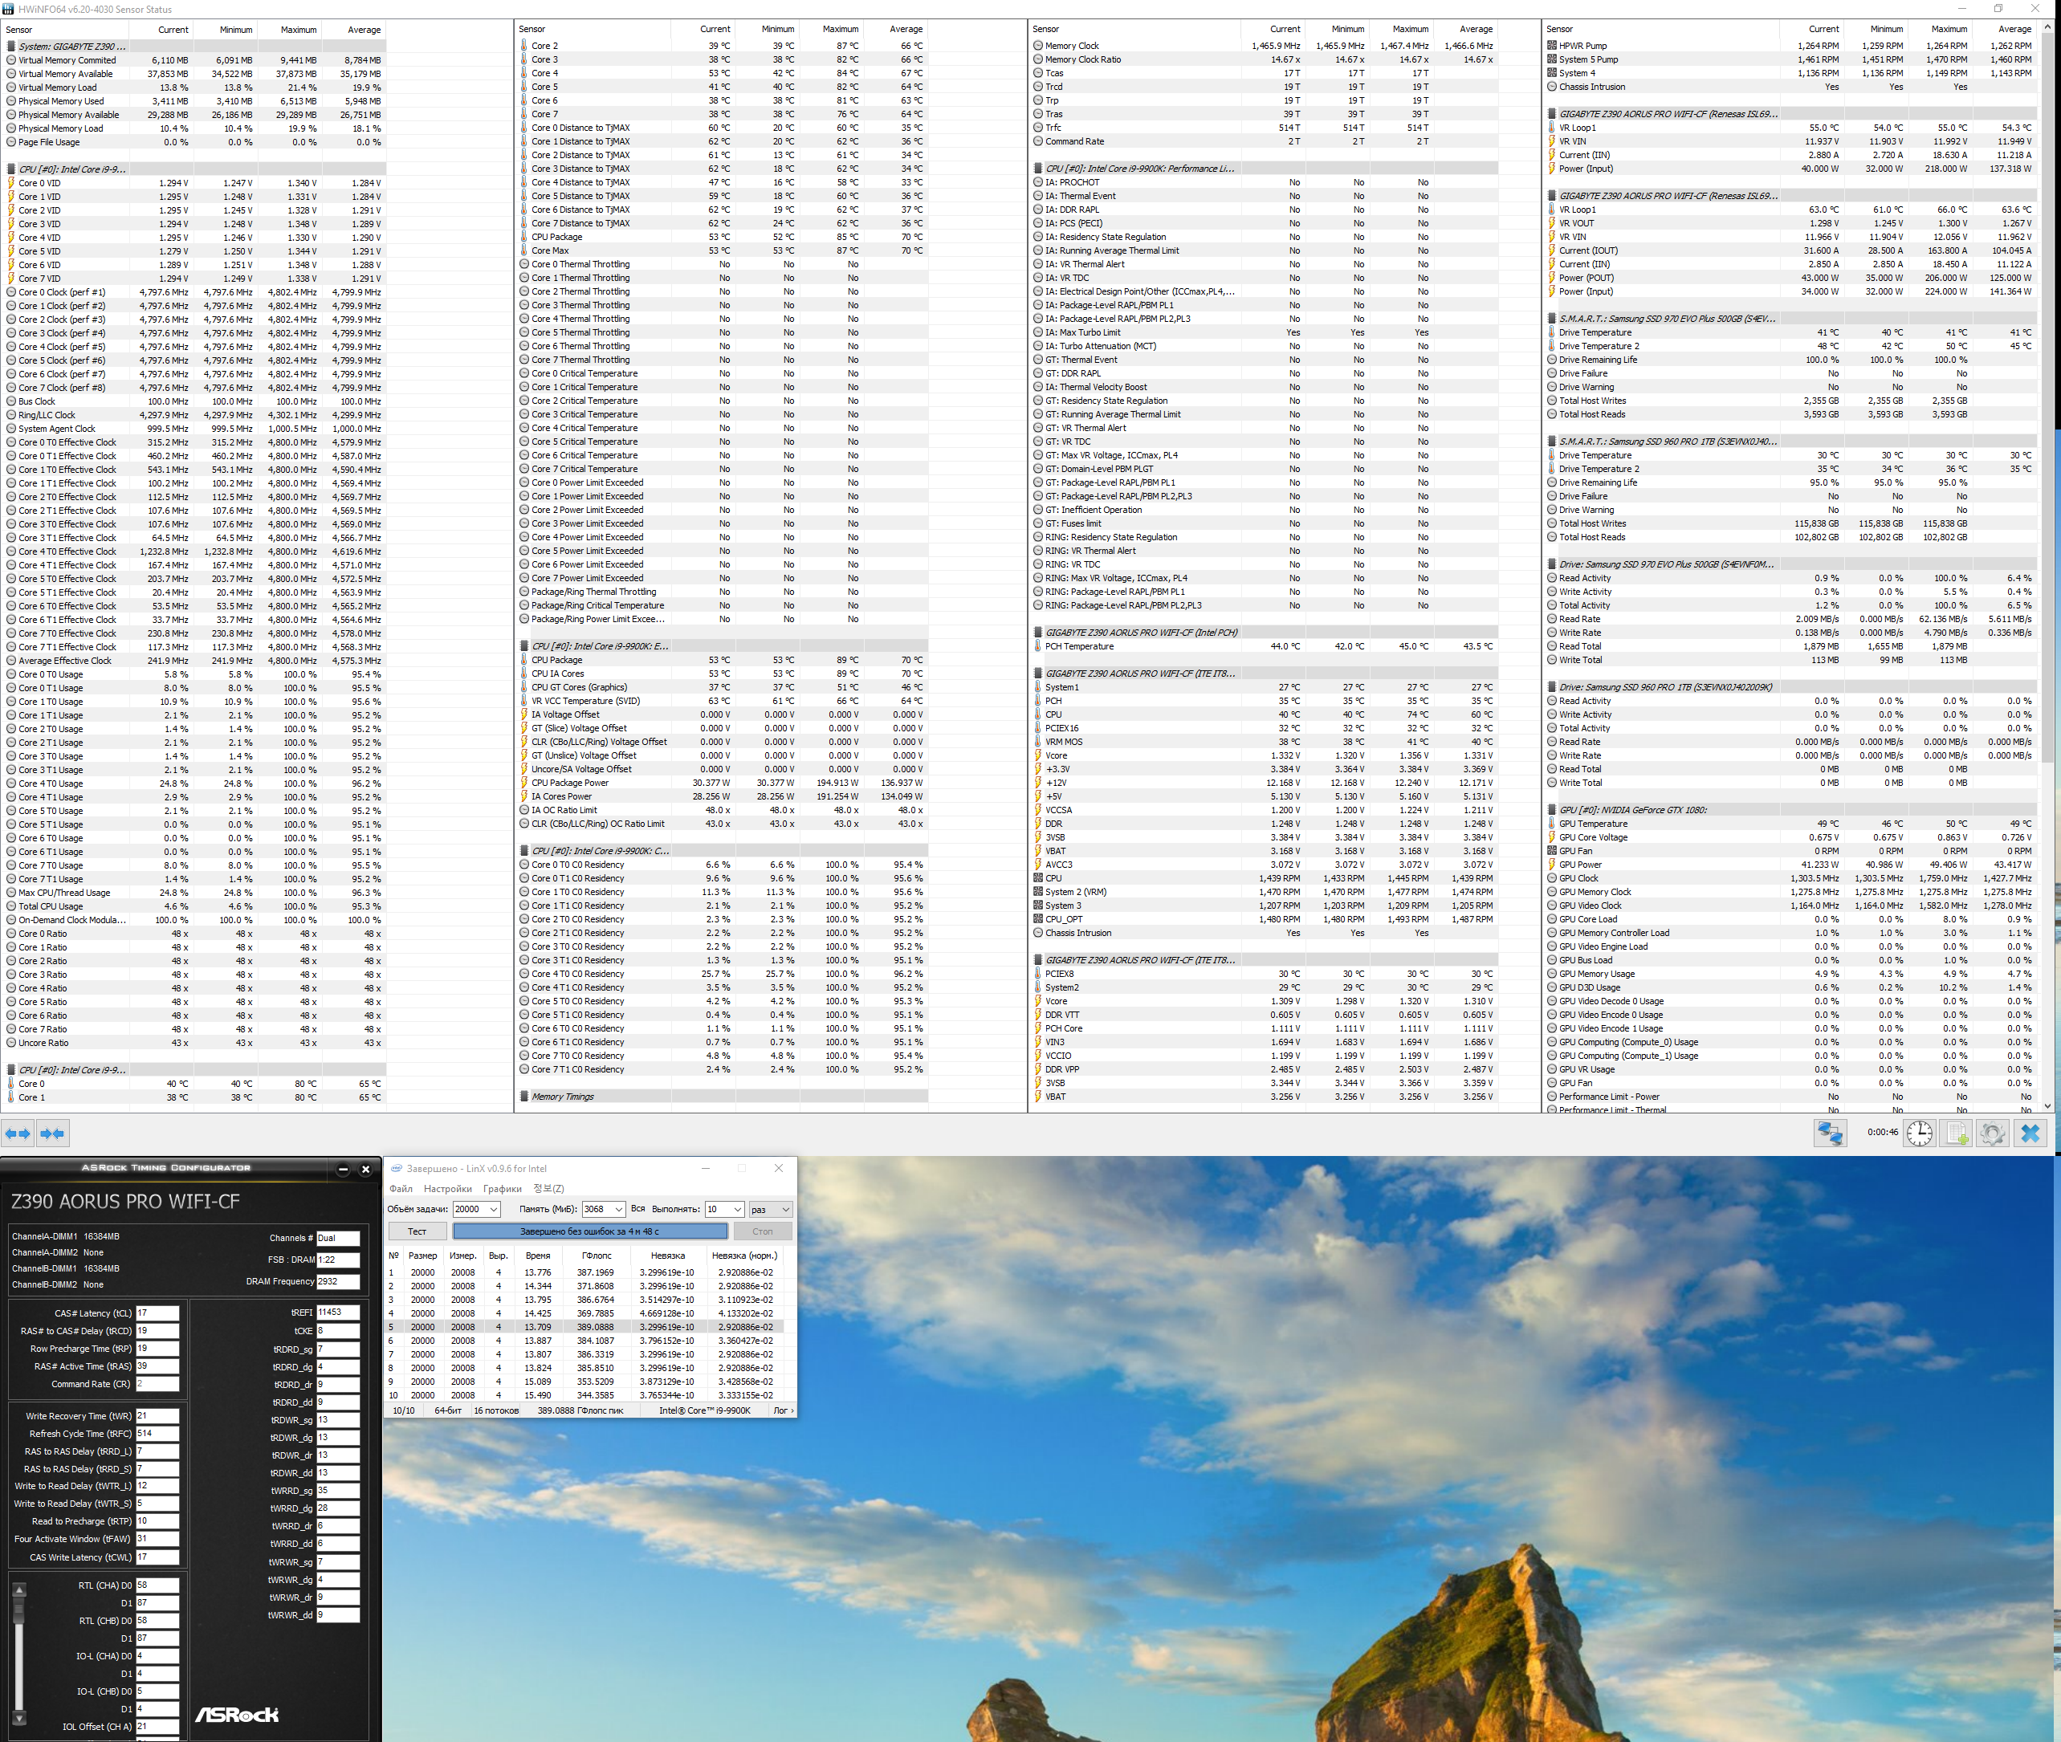Click the Лог button in status bar

coord(782,1410)
